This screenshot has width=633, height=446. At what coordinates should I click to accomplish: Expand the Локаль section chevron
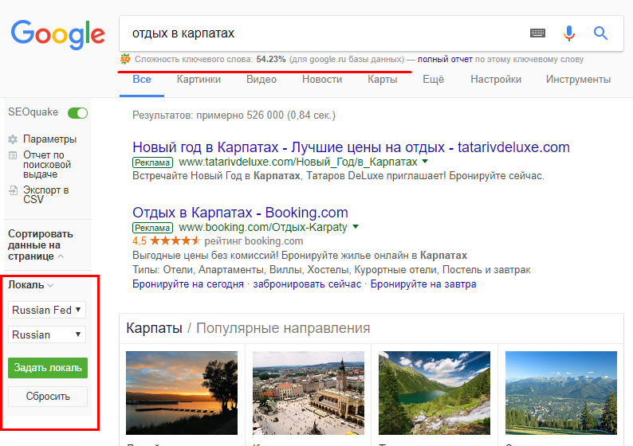50,285
